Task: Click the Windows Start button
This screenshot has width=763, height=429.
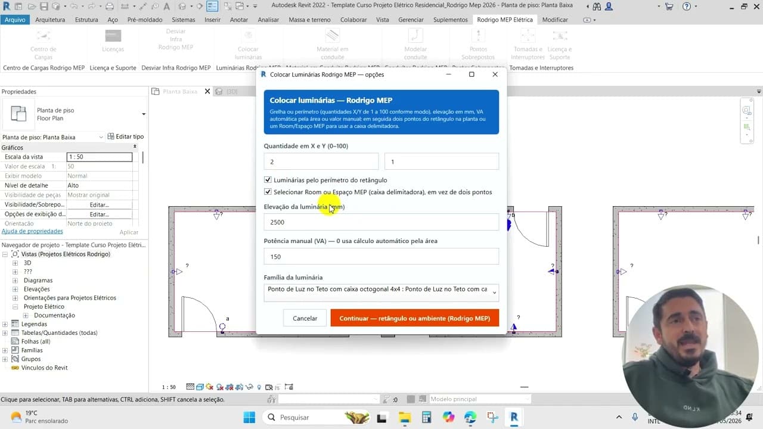Action: point(249,417)
